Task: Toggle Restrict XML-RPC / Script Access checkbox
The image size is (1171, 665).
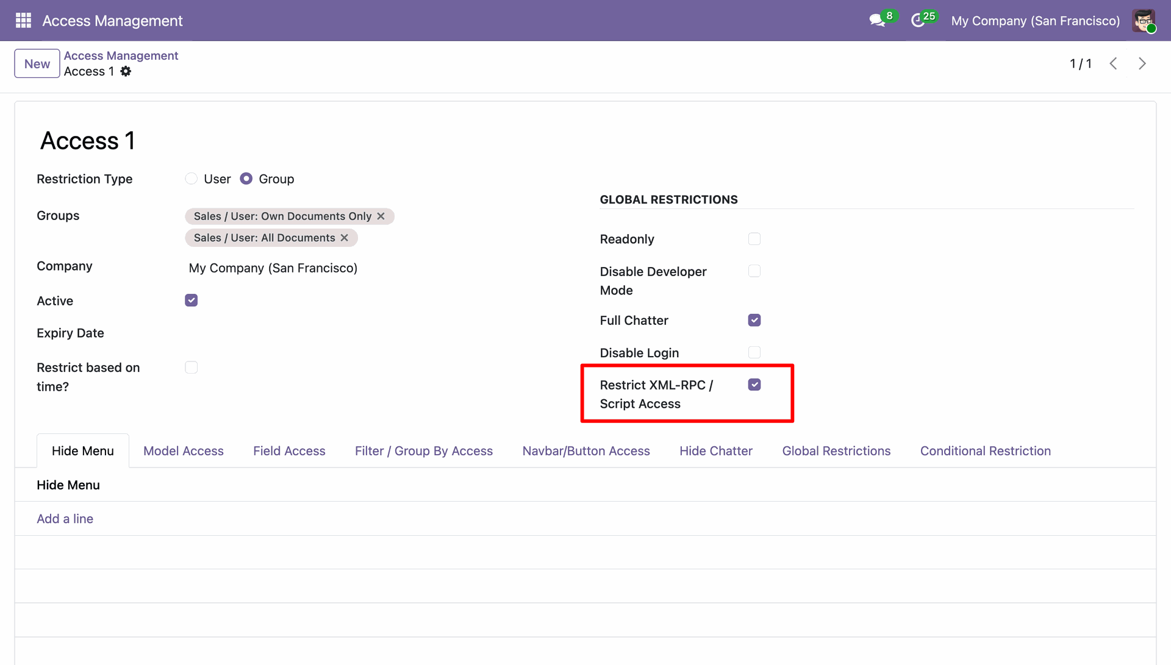Action: [x=754, y=385]
